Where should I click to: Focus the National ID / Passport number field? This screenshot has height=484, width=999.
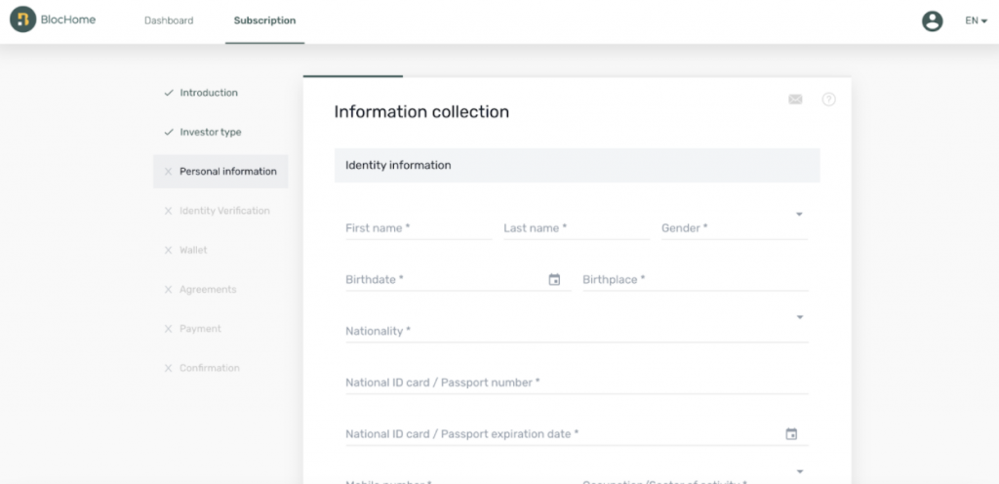577,383
